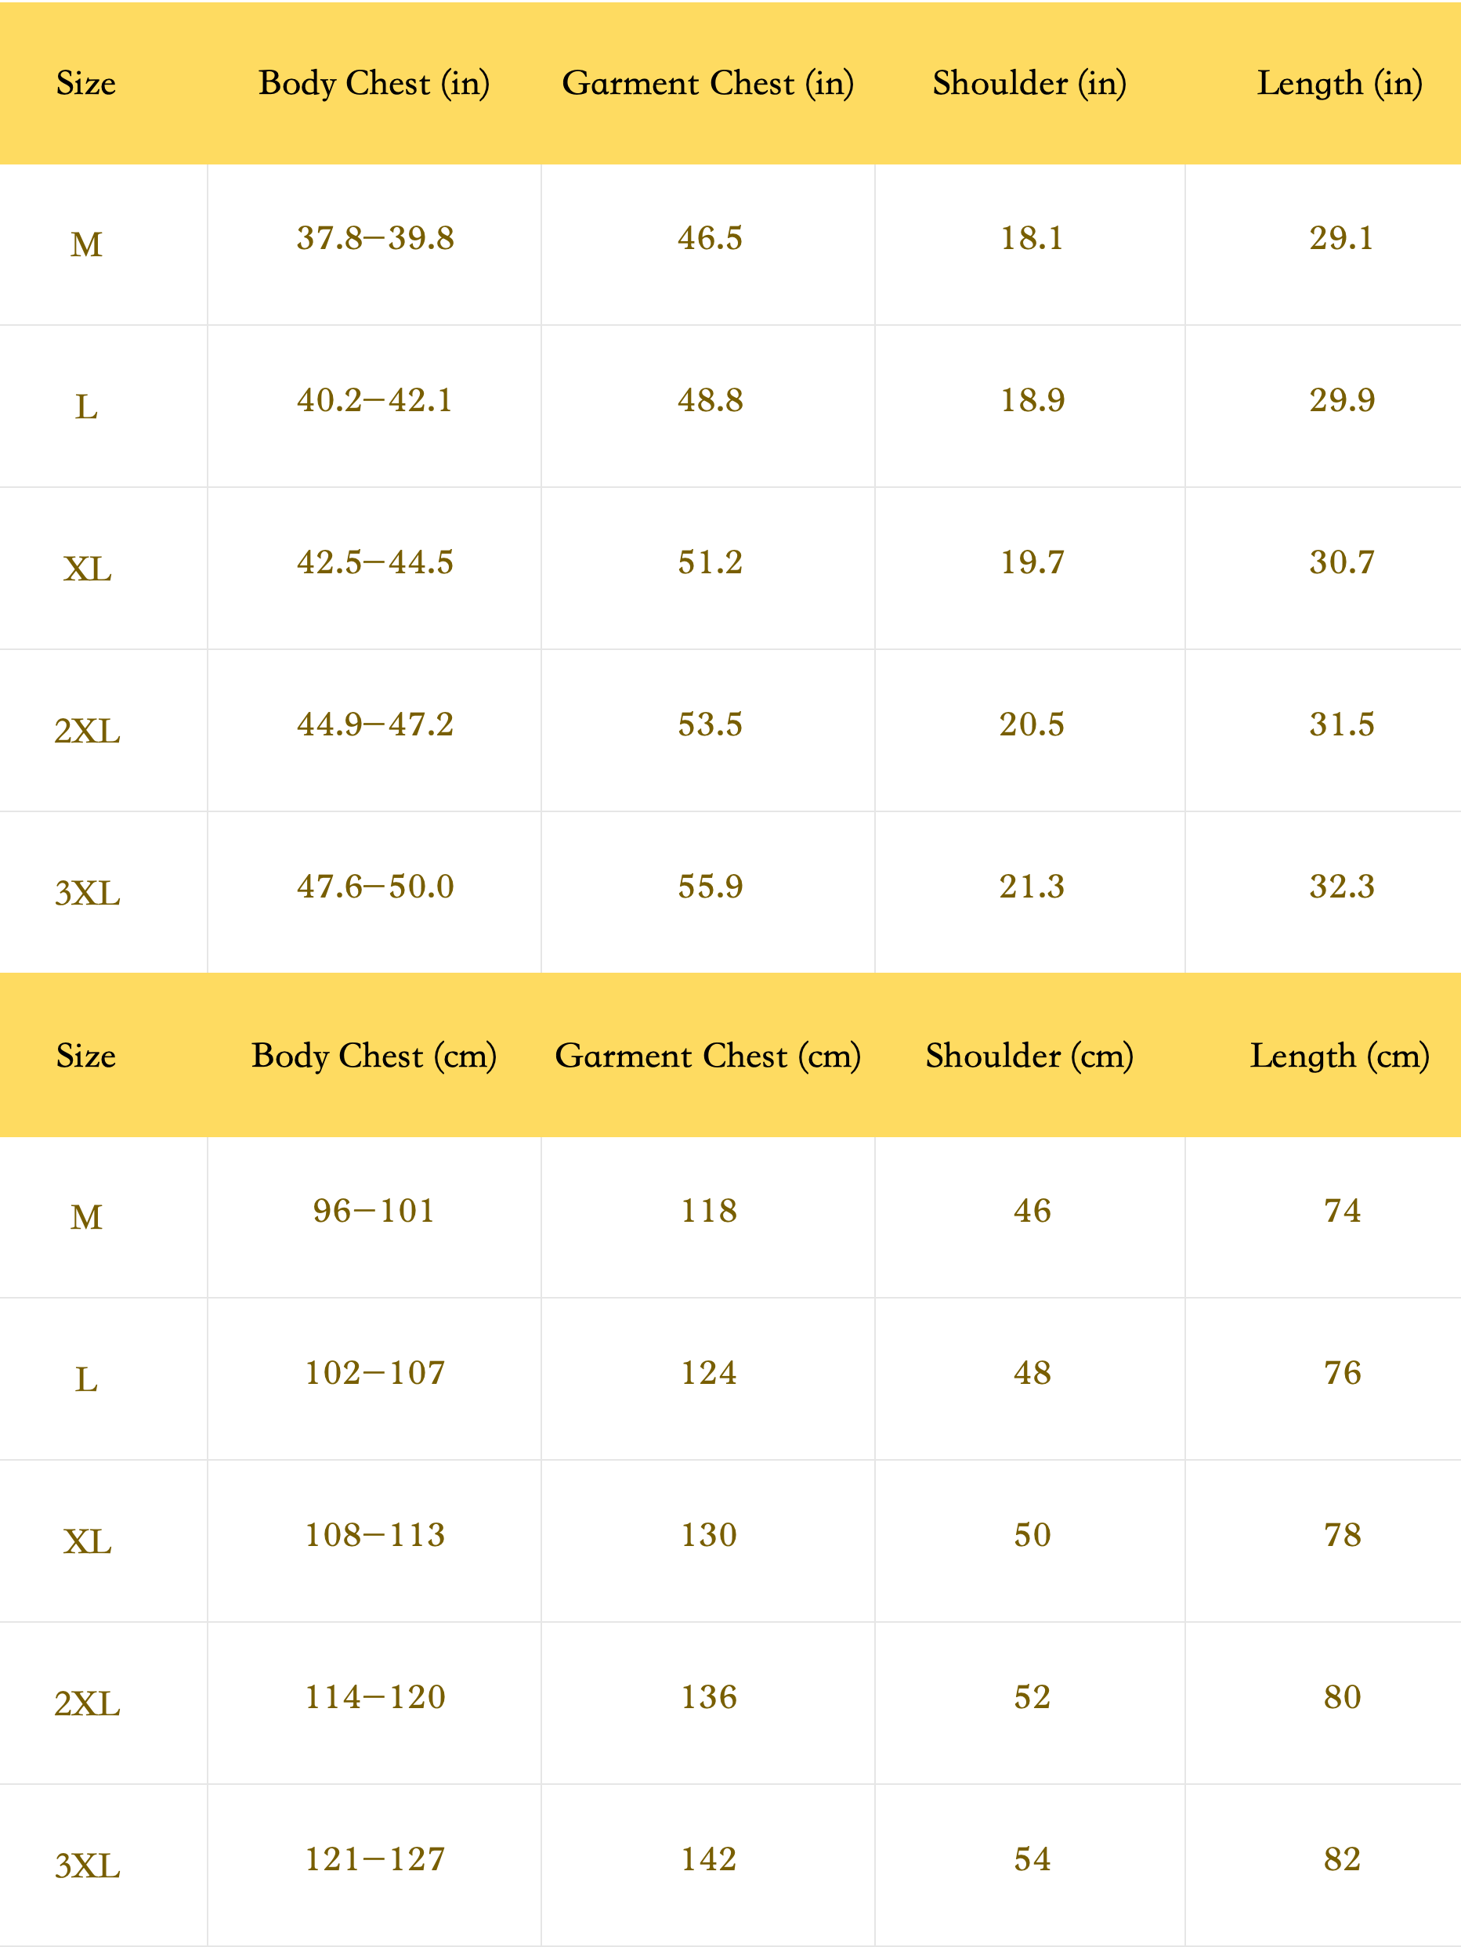Click garment chest value 124
The width and height of the screenshot is (1461, 1947).
(709, 1373)
